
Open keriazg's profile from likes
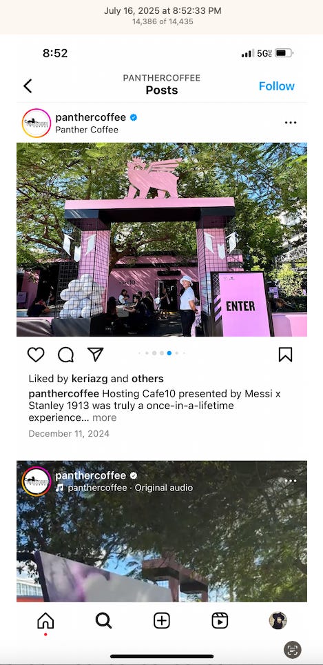[90, 379]
